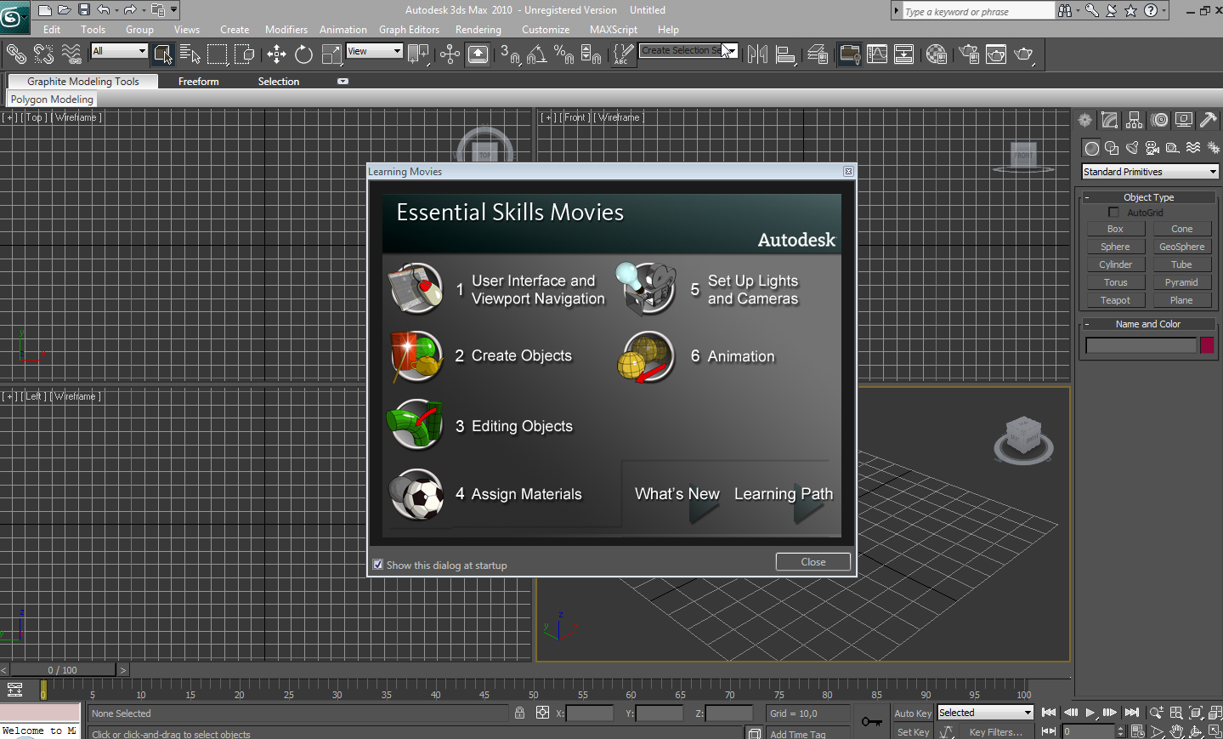Click the Select by Name icon
The image size is (1223, 739).
pos(190,55)
